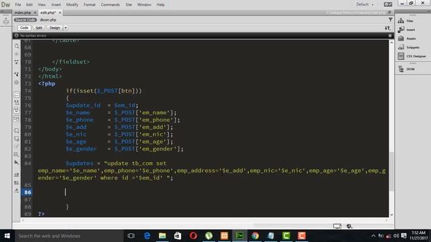
Task: Open the action center notifications icon
Action: (x=404, y=236)
